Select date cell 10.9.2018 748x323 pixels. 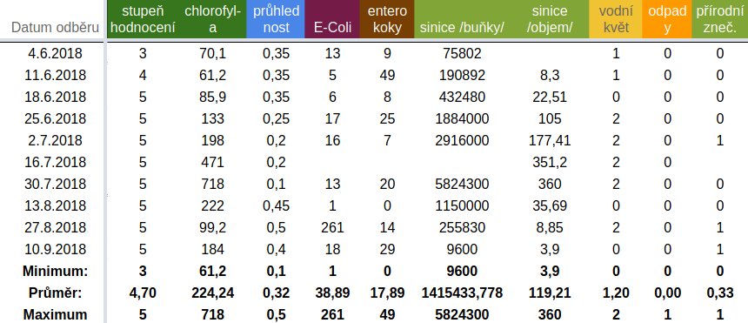coord(56,249)
